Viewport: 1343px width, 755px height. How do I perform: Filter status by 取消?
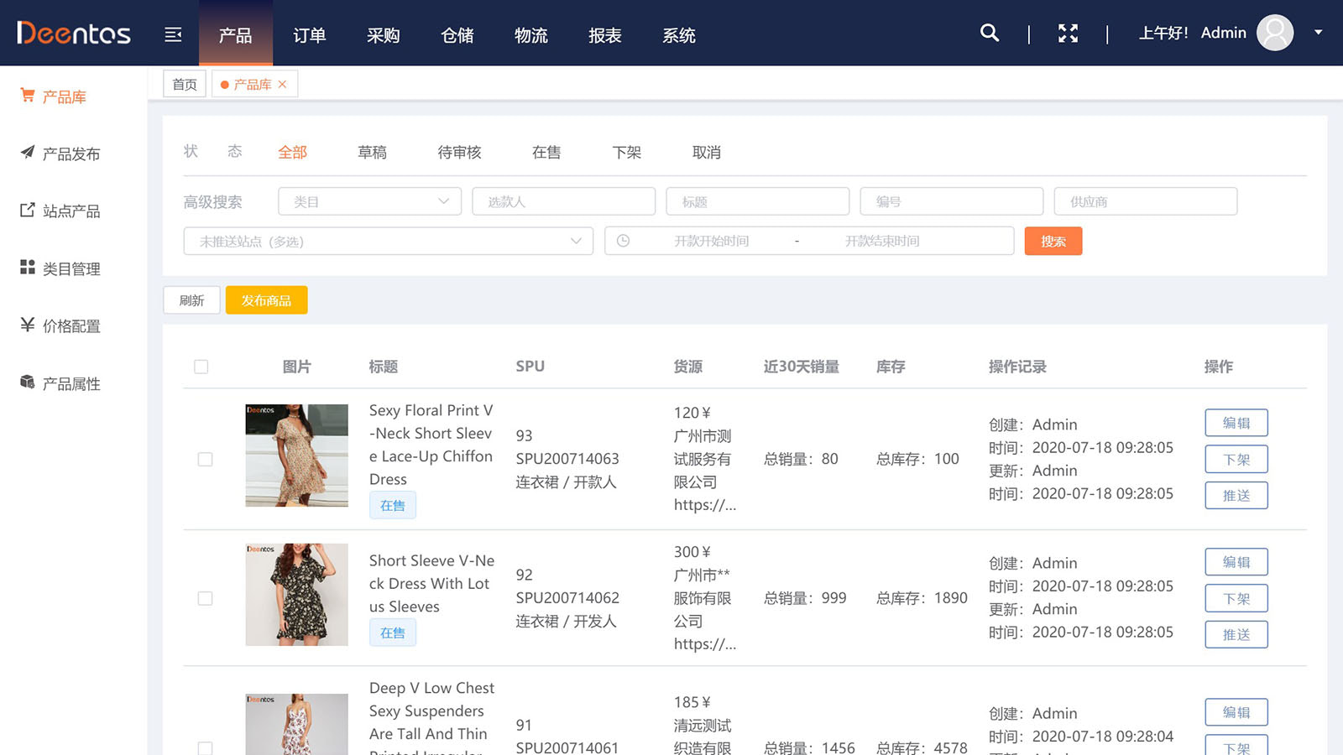(x=707, y=152)
